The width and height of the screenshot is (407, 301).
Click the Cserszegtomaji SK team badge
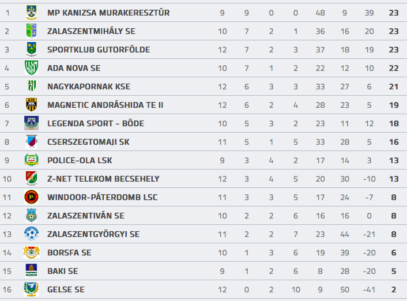point(31,141)
